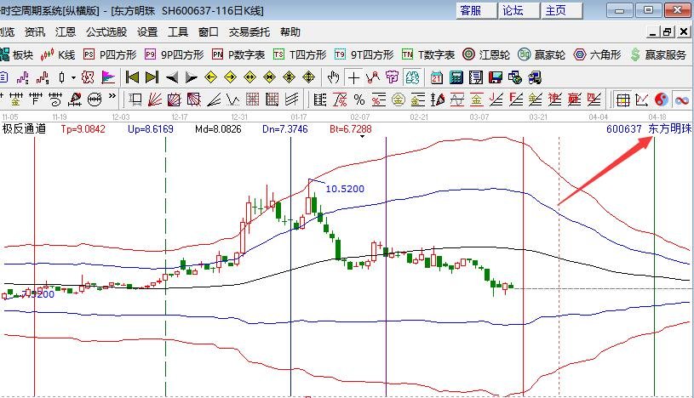Click yellow diamond horizontal-expand icon
The width and height of the screenshot is (694, 398).
[249, 78]
